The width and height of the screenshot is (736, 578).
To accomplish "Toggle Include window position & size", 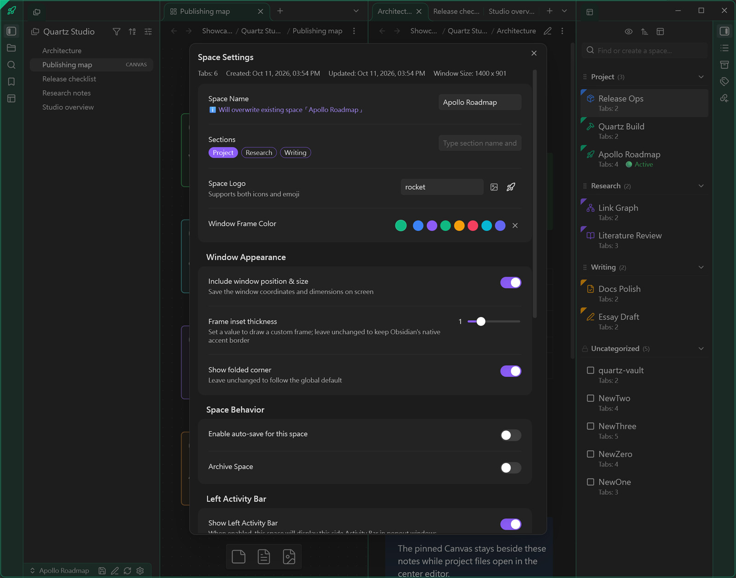I will click(x=511, y=283).
